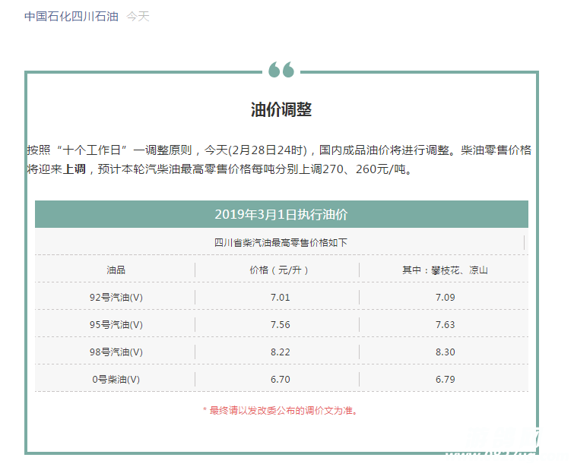This screenshot has height=467, width=574.
Task: Open the 中国石化四川石油 account link
Action: point(71,16)
